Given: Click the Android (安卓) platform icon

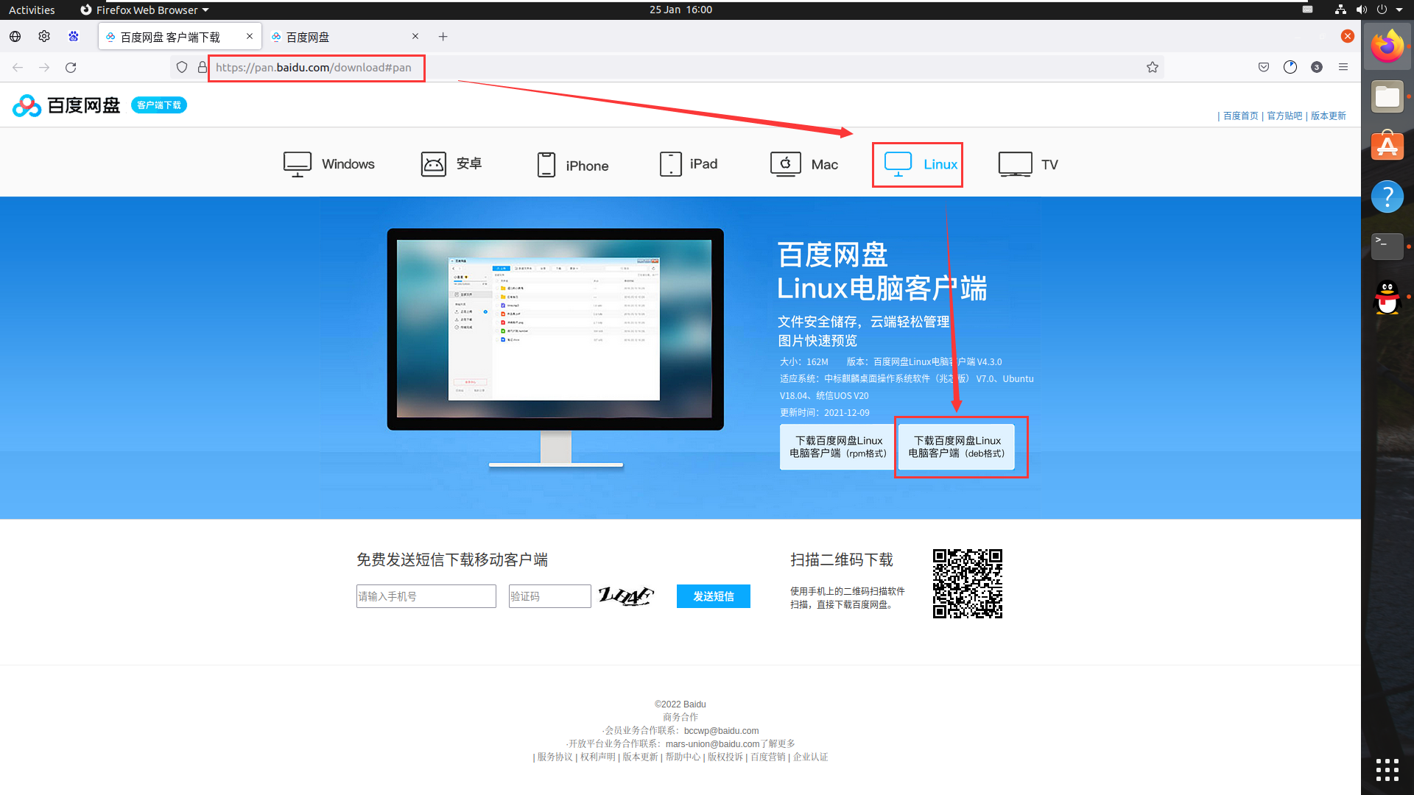Looking at the screenshot, I should pos(433,163).
